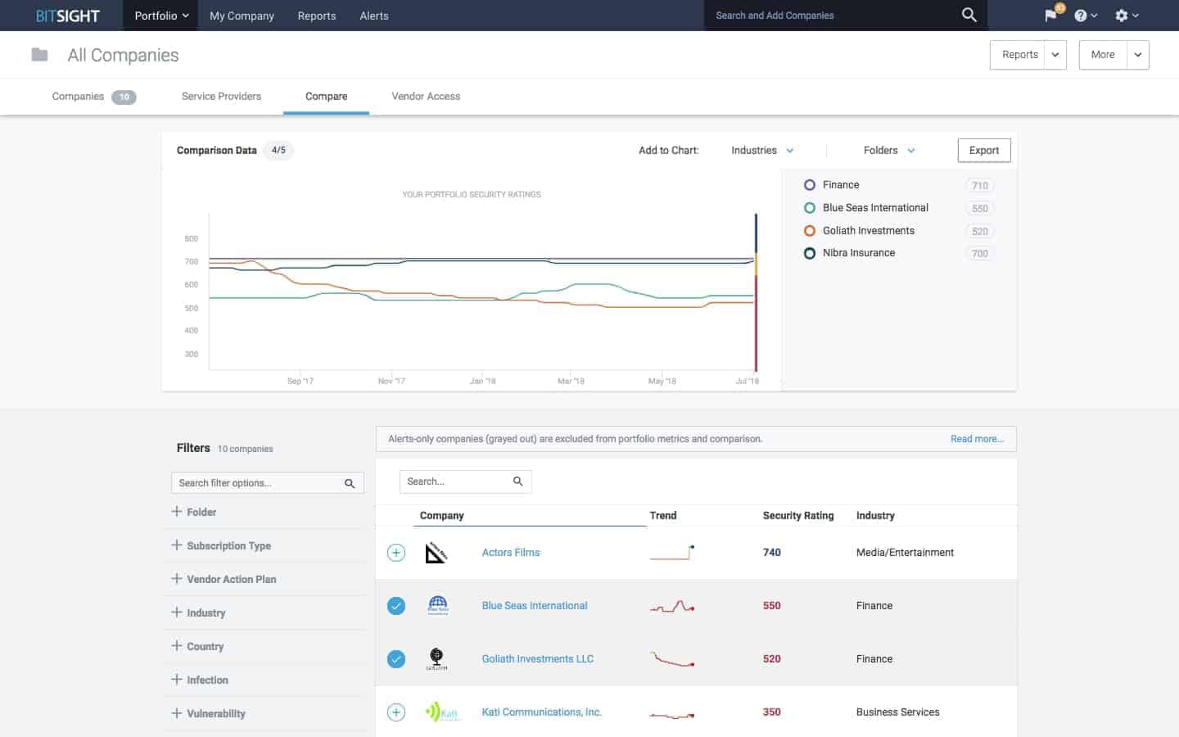1179x737 pixels.
Task: Open the flag notifications icon
Action: point(1051,15)
